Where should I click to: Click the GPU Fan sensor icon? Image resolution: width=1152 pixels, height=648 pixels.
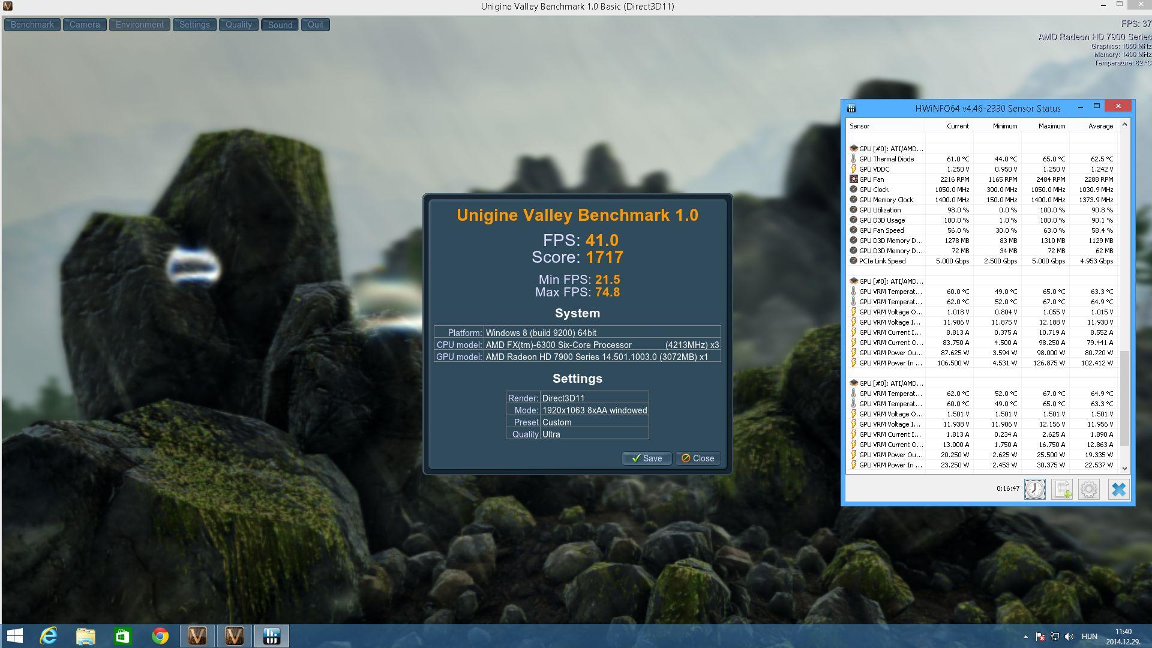tap(853, 179)
